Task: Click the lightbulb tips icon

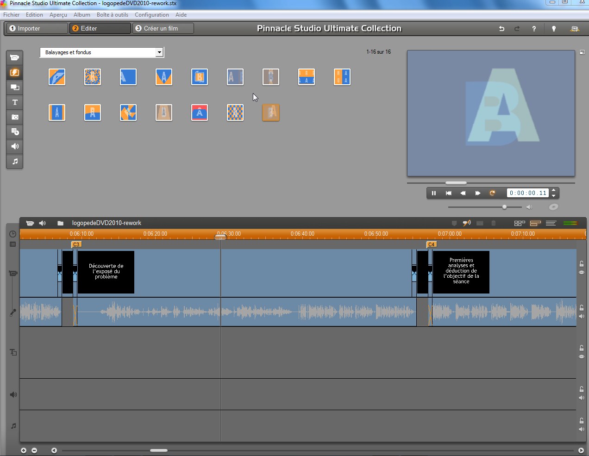Action: coord(553,29)
